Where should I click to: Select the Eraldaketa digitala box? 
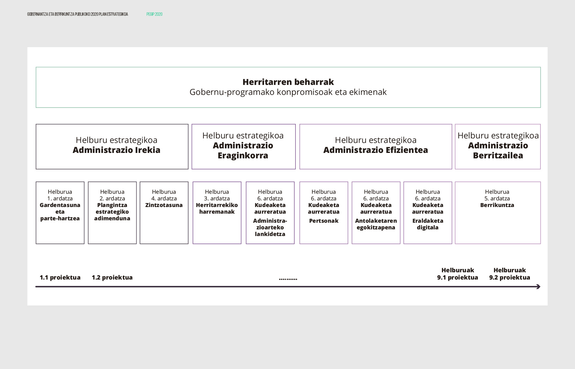point(428,212)
